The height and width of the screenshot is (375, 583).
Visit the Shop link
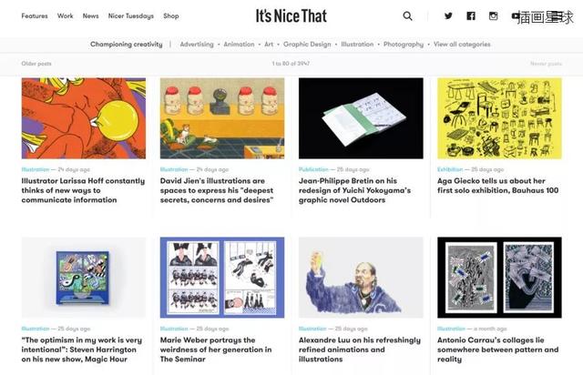tap(171, 16)
